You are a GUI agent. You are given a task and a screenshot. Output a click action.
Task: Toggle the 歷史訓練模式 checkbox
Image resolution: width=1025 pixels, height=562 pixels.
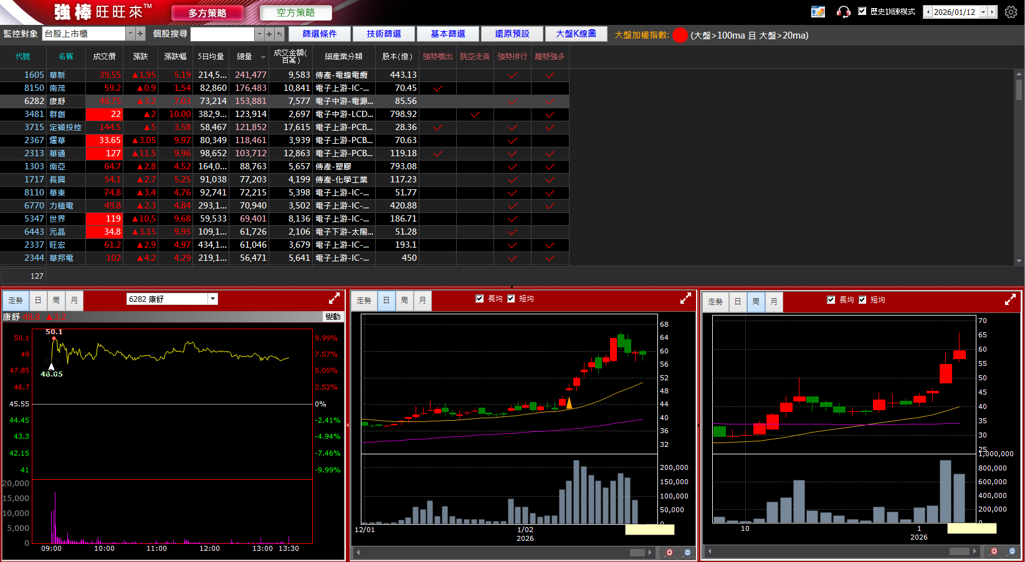862,11
